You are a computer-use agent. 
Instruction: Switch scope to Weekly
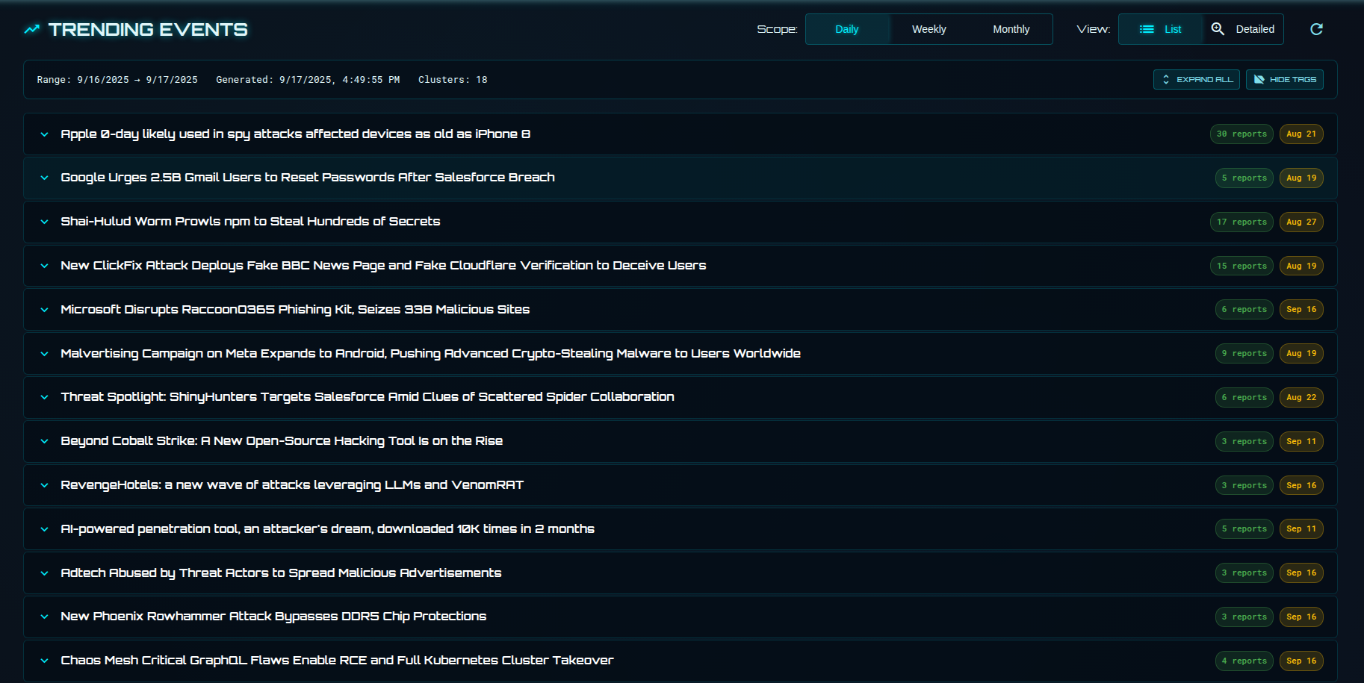(x=929, y=29)
